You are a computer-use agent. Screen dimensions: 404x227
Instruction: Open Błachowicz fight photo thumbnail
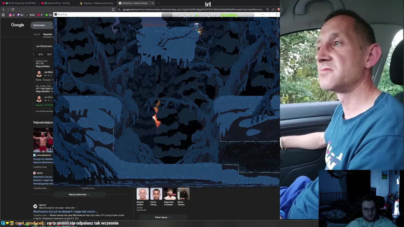click(43, 140)
